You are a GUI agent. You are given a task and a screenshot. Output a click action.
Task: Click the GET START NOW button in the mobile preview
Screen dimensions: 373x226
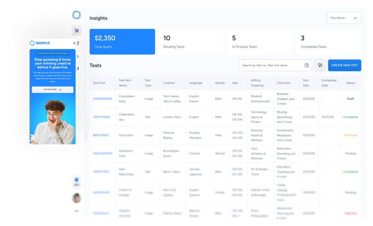coord(52,90)
